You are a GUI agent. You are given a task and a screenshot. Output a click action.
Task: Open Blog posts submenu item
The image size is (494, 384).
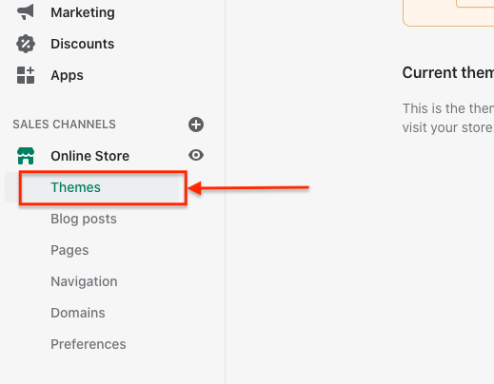(84, 219)
